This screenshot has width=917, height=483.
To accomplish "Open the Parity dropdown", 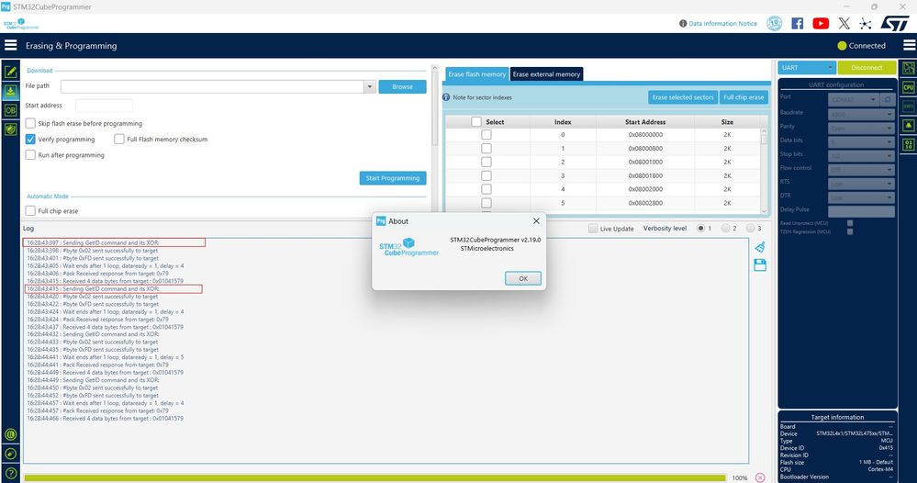I will [x=861, y=127].
